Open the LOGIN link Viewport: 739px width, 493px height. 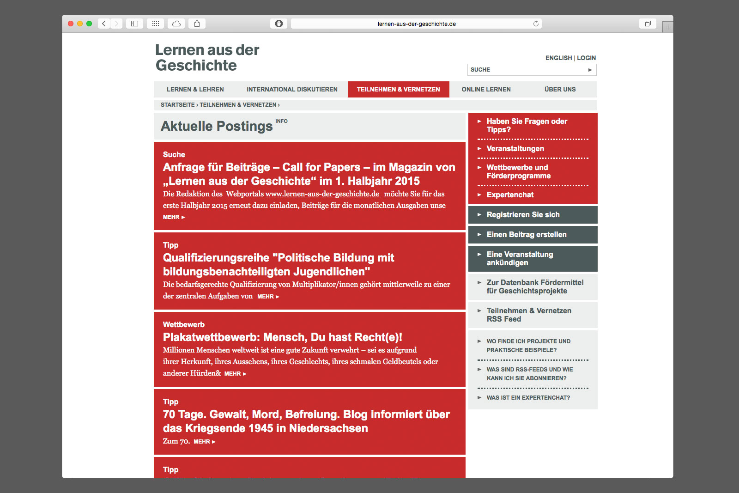(x=586, y=58)
